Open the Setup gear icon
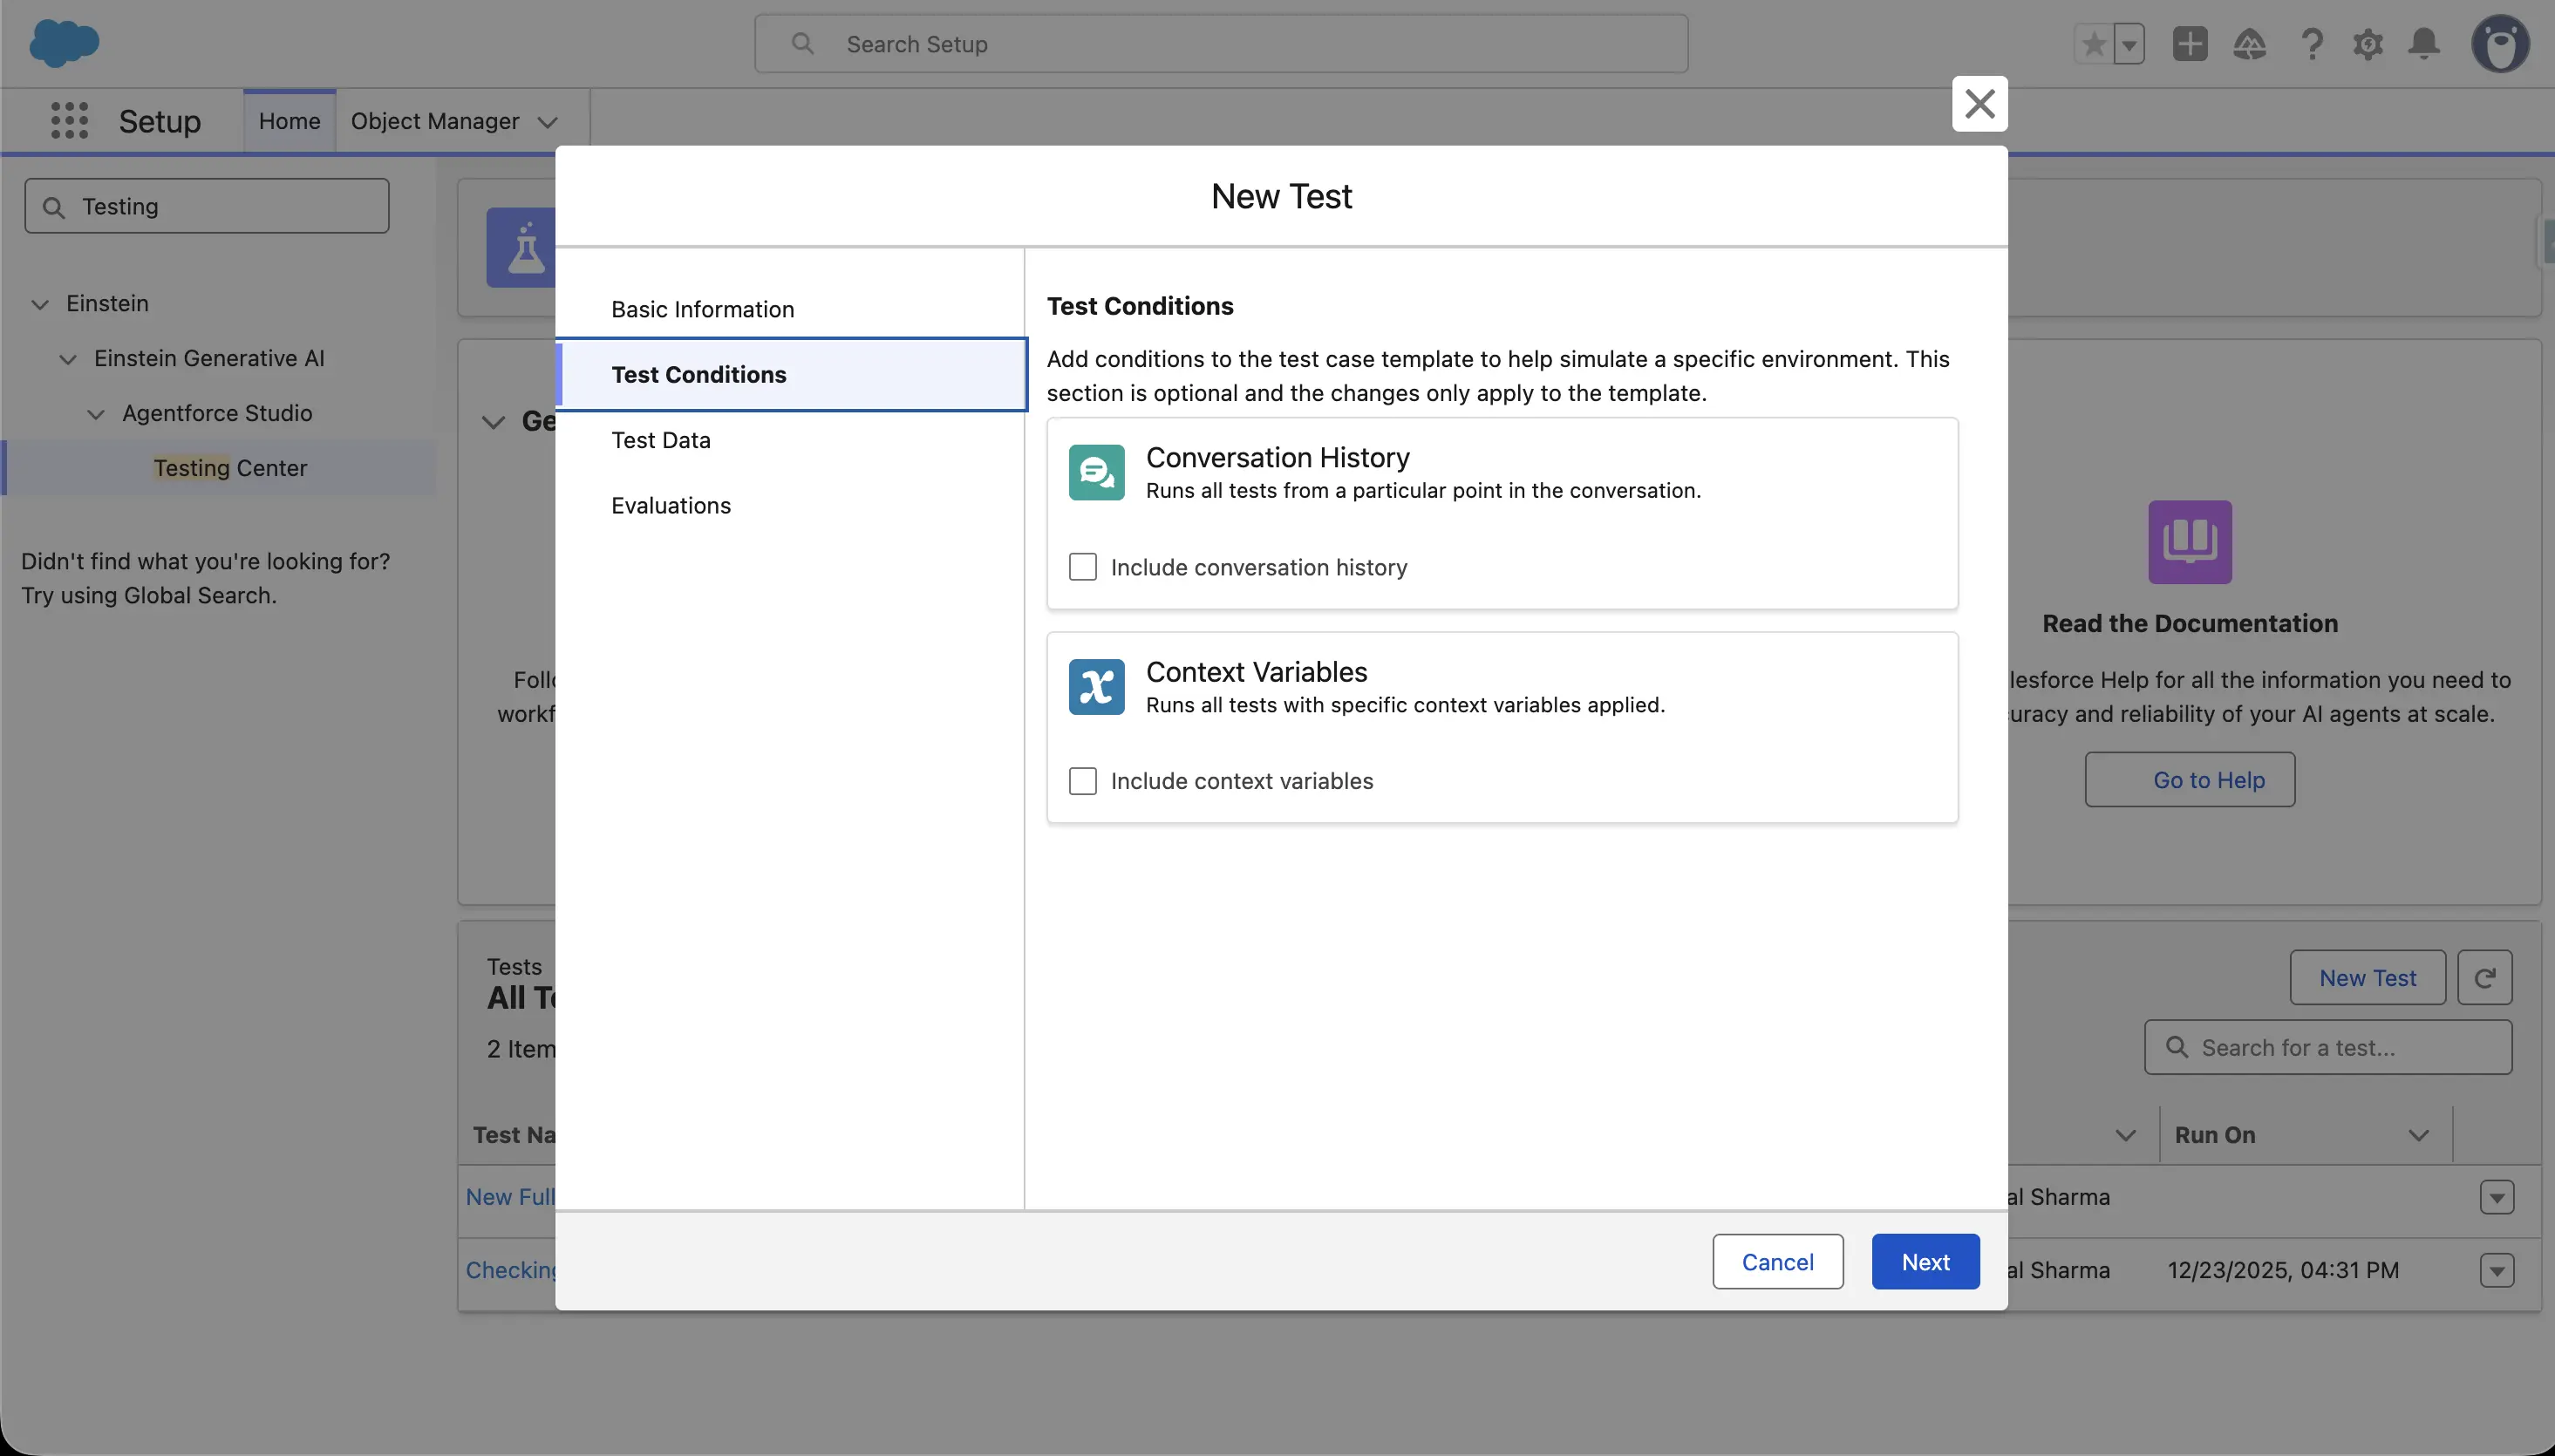 point(2367,44)
